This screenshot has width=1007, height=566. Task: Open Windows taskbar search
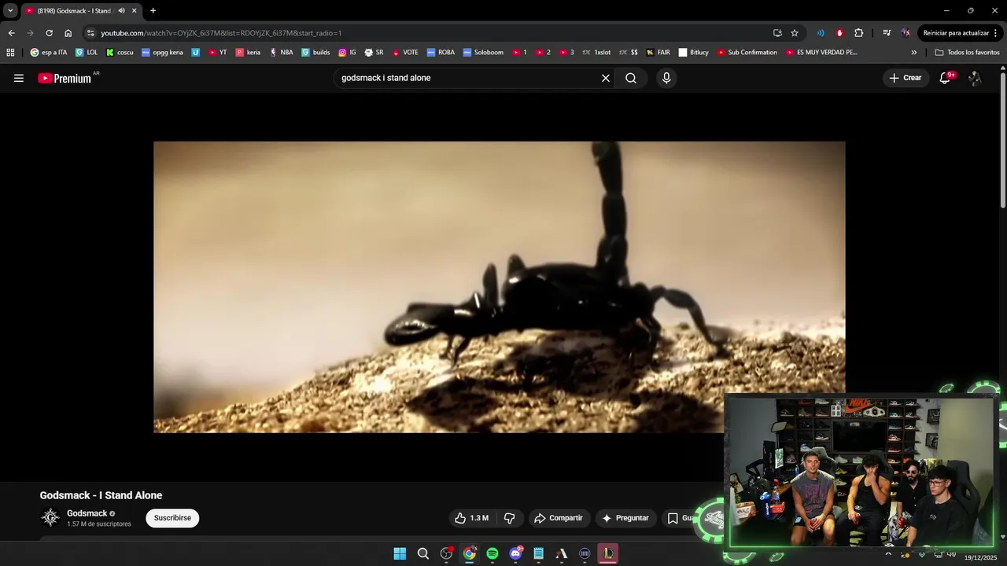pos(423,553)
